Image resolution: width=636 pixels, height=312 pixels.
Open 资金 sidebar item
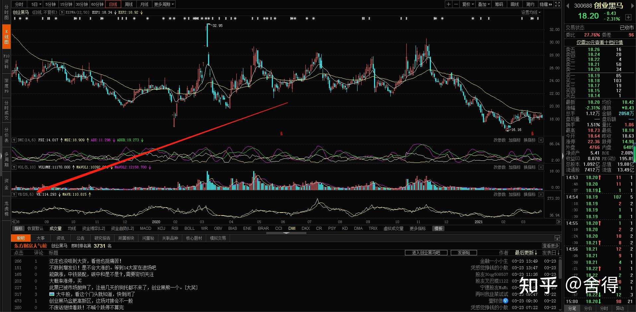[6, 184]
